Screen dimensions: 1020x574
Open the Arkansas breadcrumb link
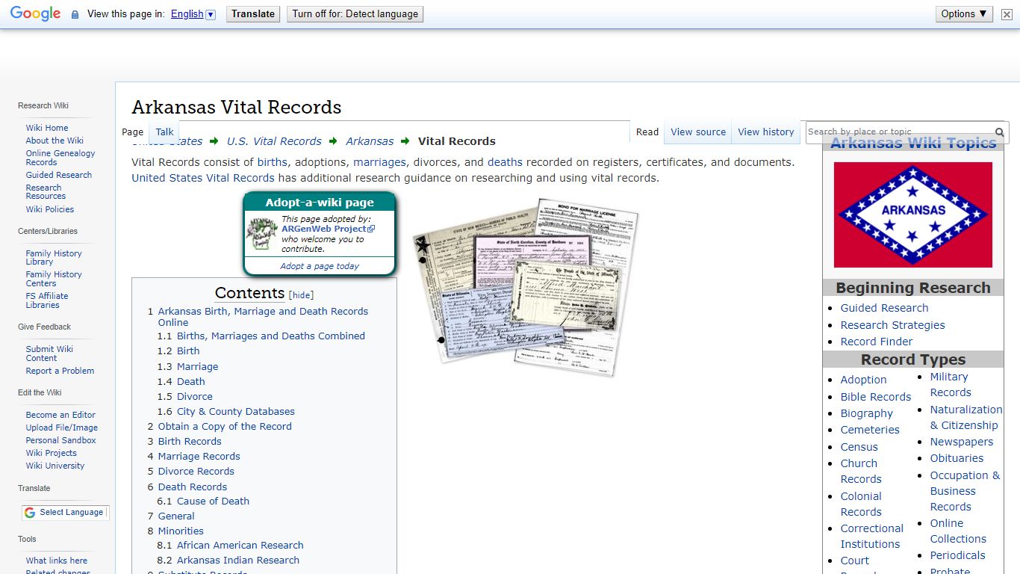[370, 141]
